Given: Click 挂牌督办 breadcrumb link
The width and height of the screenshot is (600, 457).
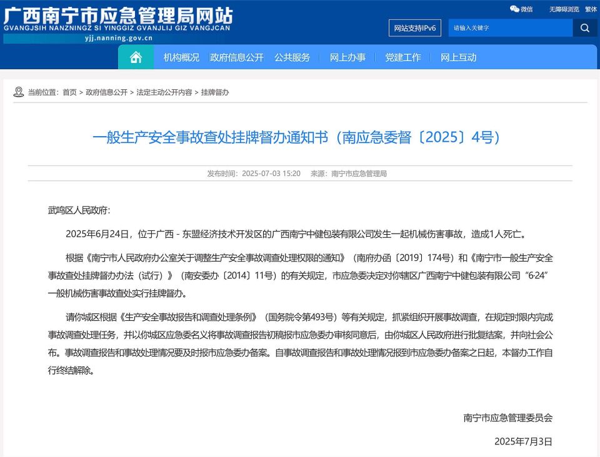Looking at the screenshot, I should point(214,92).
